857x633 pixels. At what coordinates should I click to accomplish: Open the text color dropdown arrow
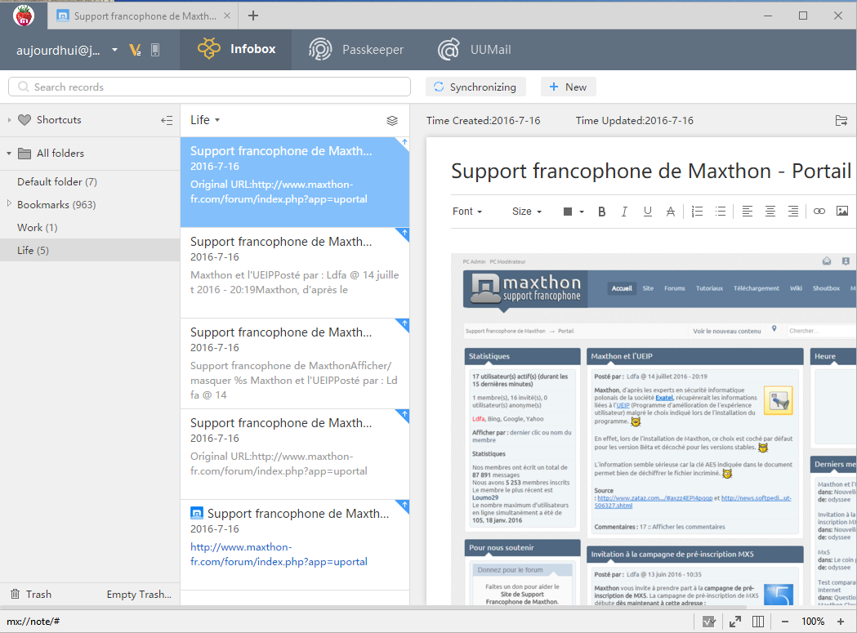582,212
